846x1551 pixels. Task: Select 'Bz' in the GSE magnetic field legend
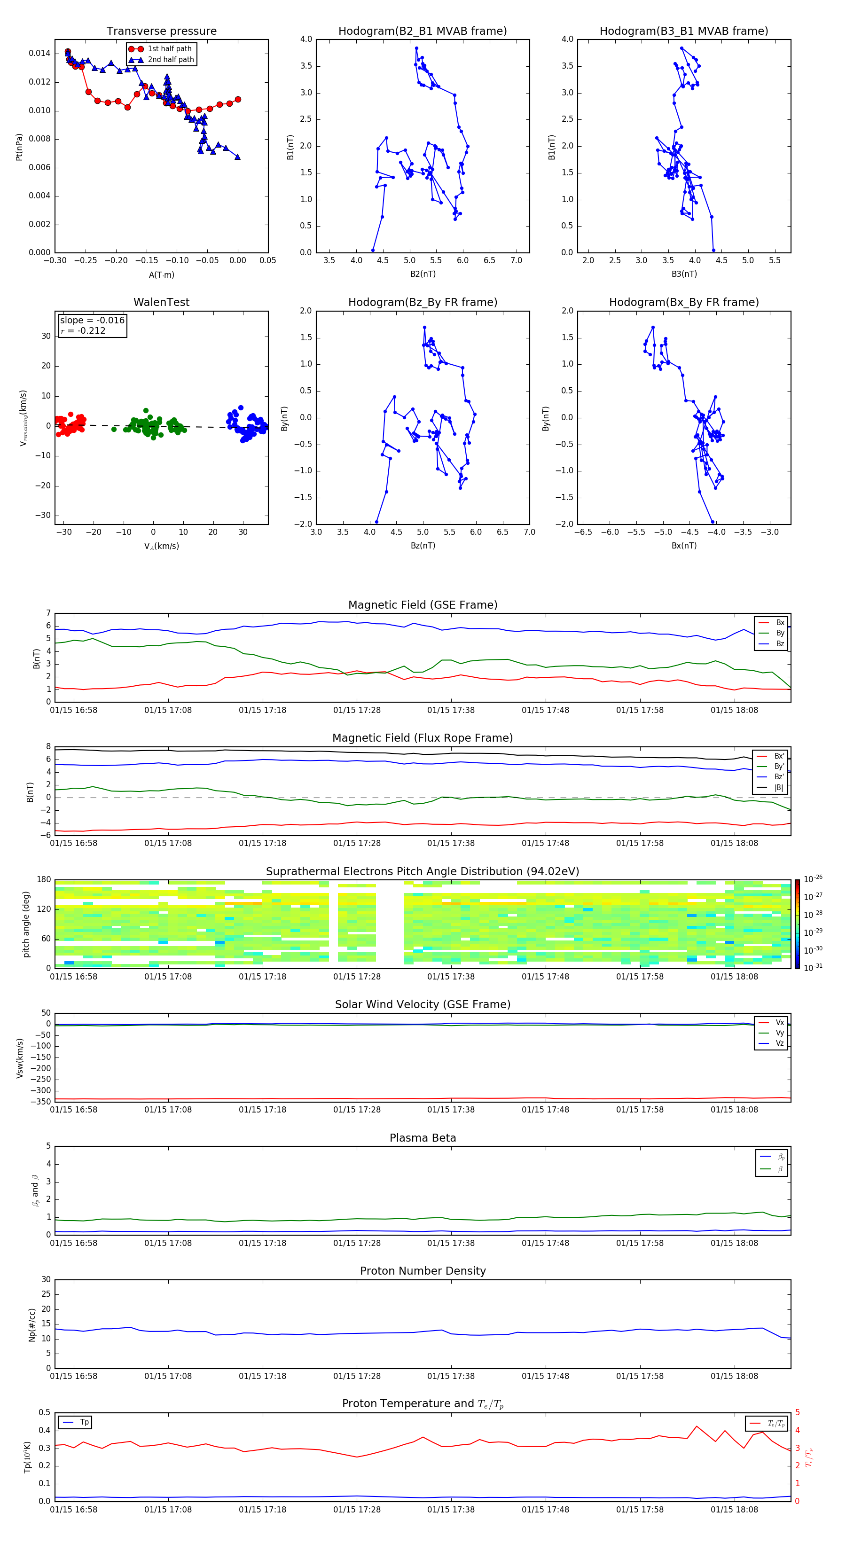[x=771, y=643]
